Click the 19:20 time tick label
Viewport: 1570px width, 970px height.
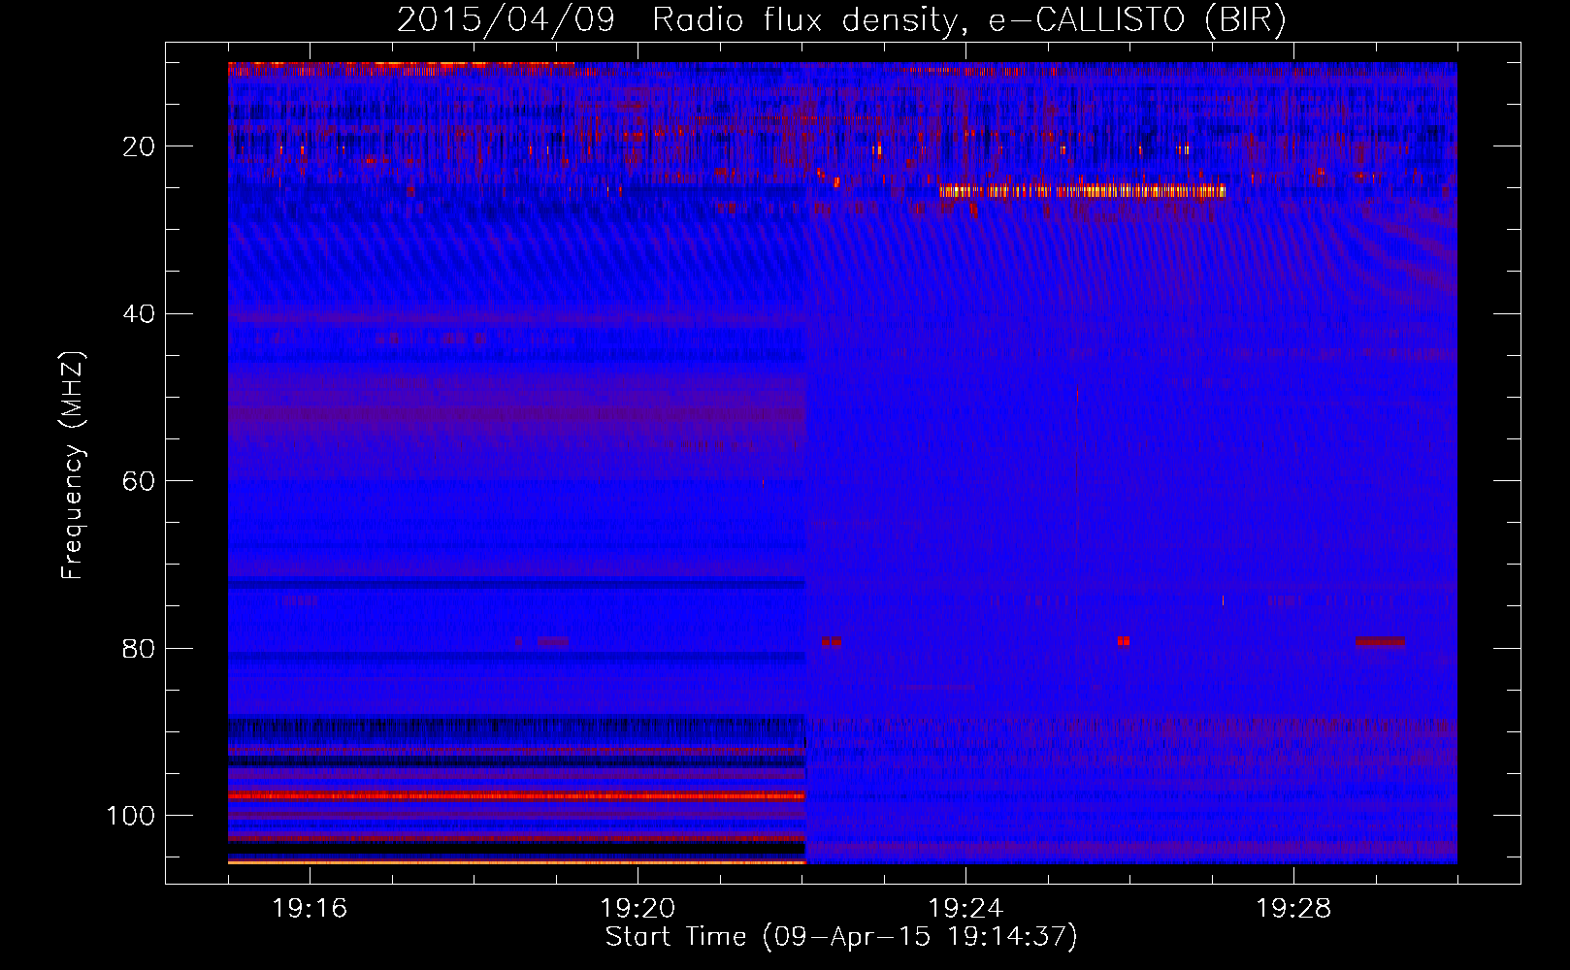(638, 909)
